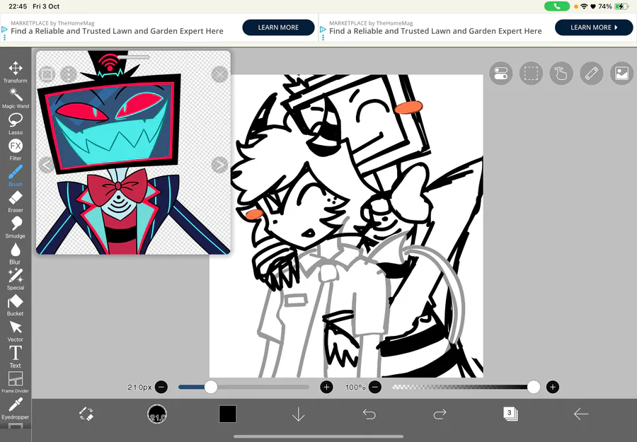Open the selection area tool

tap(531, 74)
